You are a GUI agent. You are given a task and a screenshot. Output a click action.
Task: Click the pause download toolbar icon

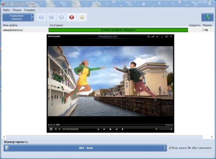point(51,17)
